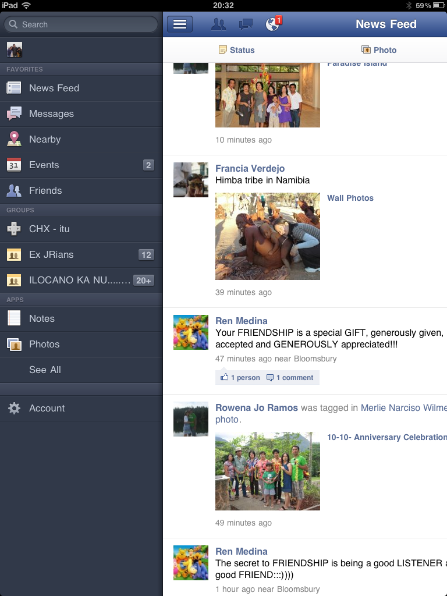This screenshot has width=447, height=596.
Task: Click the News Feed sidebar icon
Action: coord(14,88)
